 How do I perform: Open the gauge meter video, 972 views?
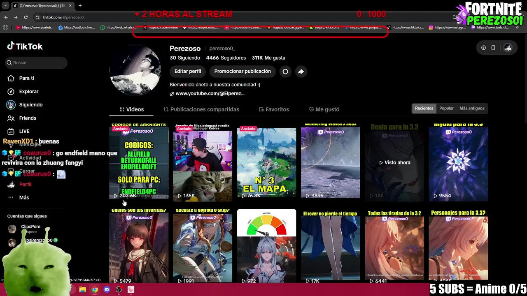(x=266, y=246)
